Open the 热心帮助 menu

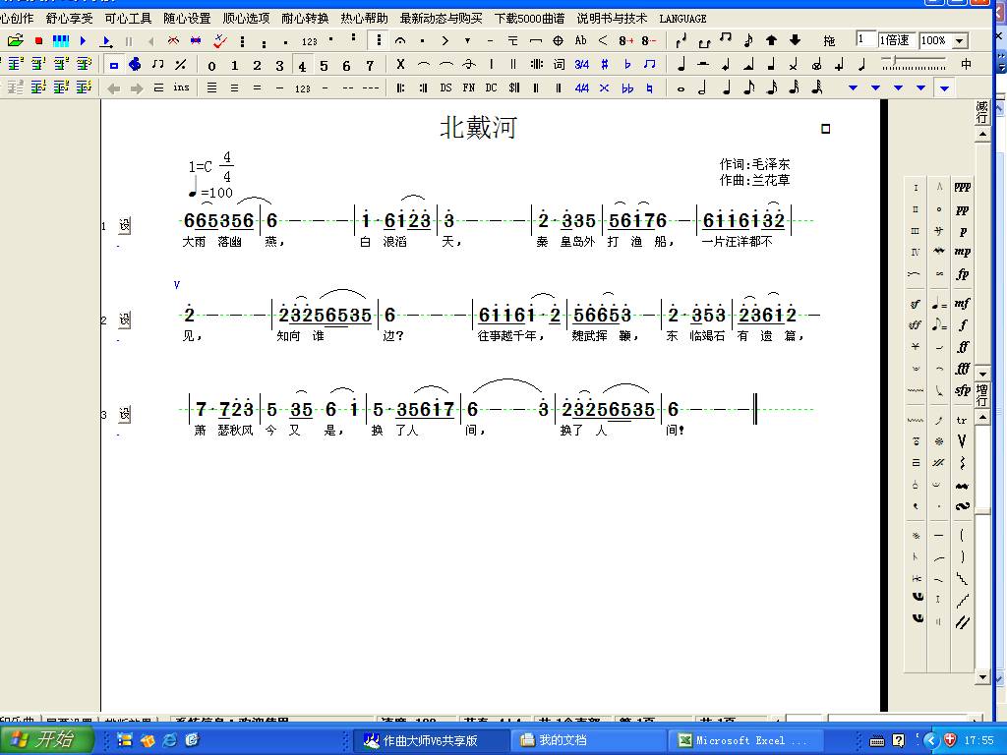364,18
